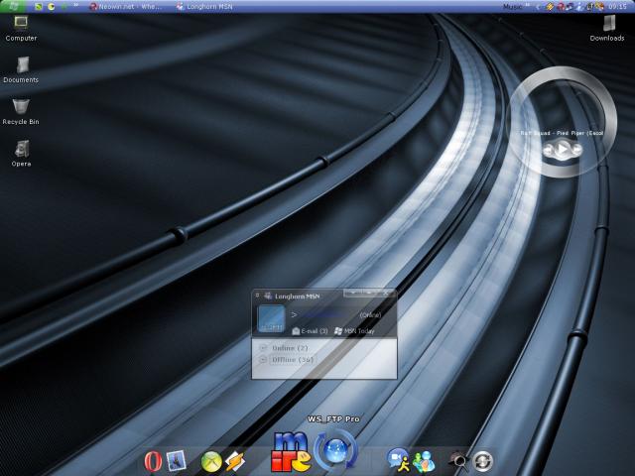
Task: Play track in circular music widget
Action: pyautogui.click(x=563, y=150)
